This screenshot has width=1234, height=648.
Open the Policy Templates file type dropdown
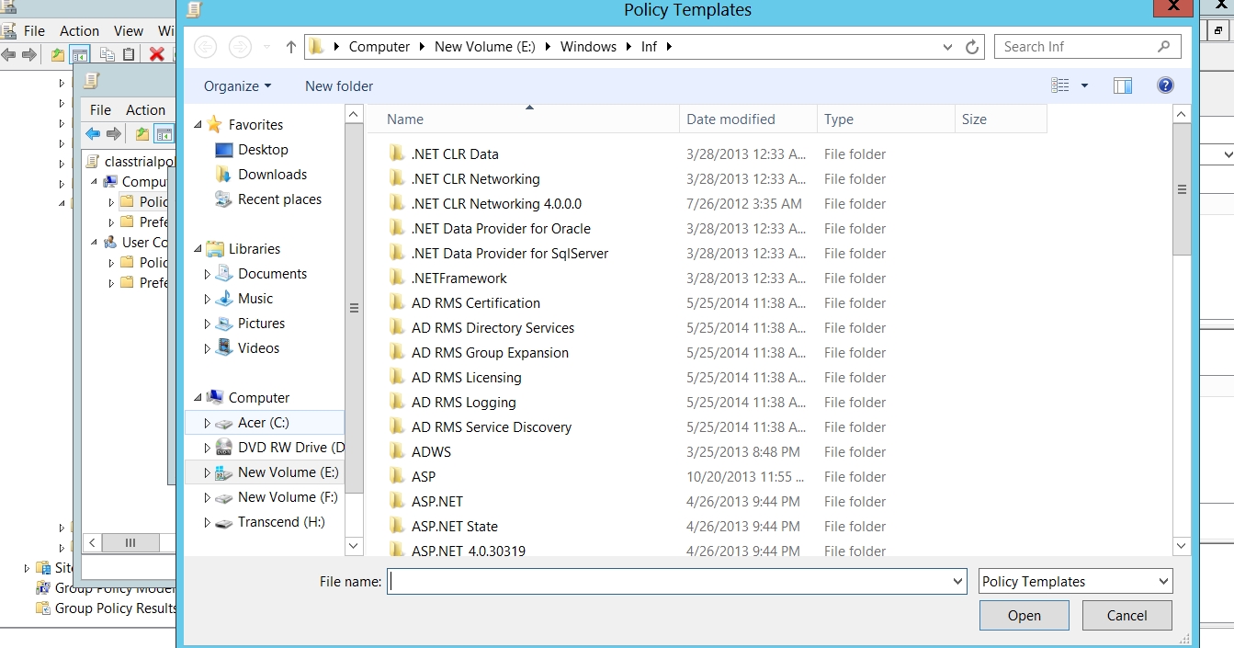1075,582
